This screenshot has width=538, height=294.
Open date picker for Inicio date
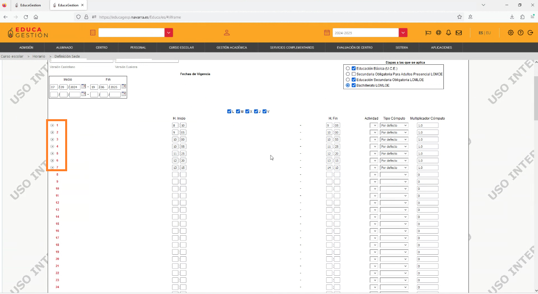(x=83, y=86)
